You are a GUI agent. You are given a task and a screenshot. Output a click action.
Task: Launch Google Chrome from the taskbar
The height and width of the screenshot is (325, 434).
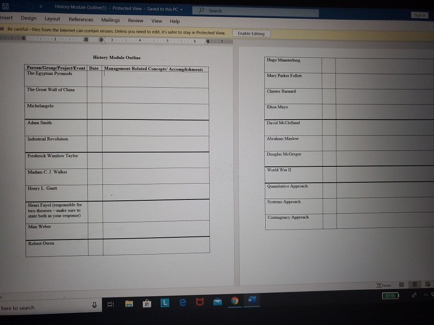click(235, 302)
